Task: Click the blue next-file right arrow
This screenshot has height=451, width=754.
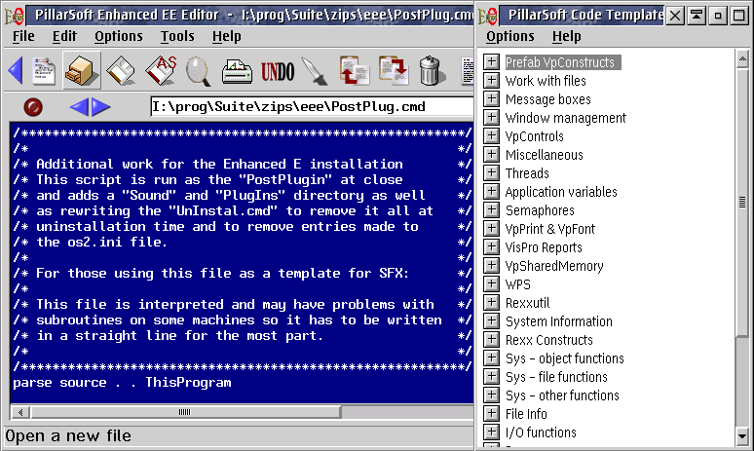Action: [101, 107]
